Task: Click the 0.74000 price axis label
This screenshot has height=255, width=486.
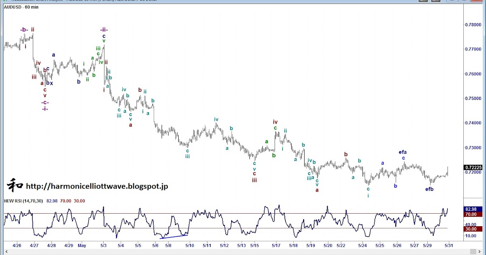Action: point(472,123)
